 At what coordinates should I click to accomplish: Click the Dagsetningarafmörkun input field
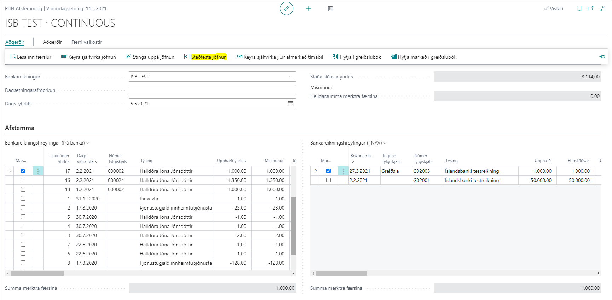click(x=212, y=90)
